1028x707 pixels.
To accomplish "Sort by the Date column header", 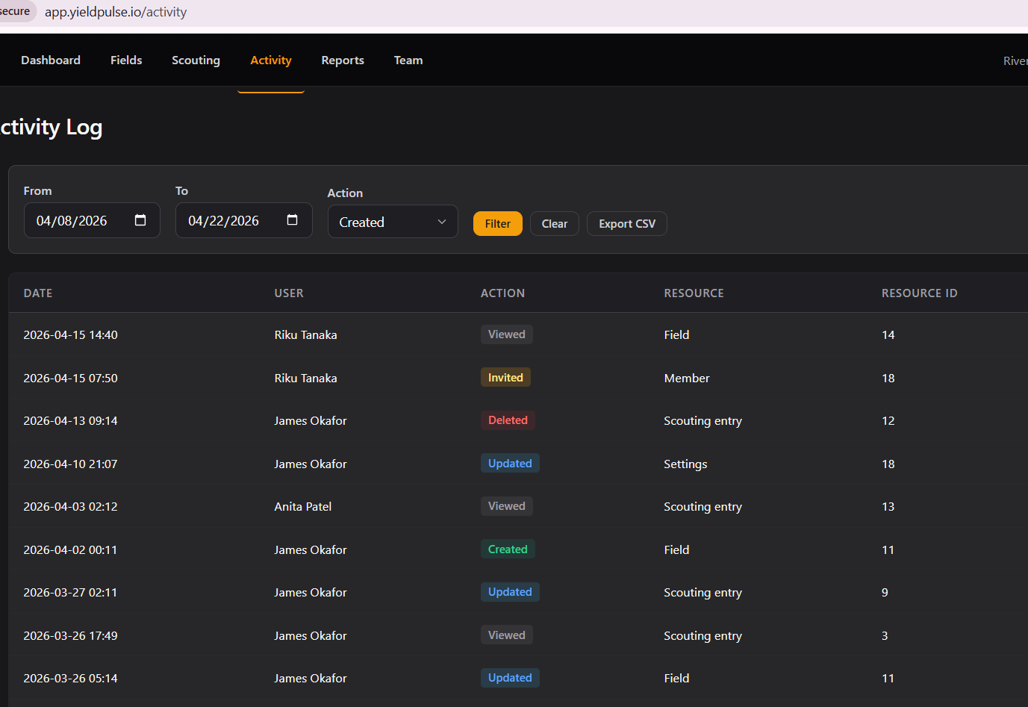I will click(x=38, y=293).
